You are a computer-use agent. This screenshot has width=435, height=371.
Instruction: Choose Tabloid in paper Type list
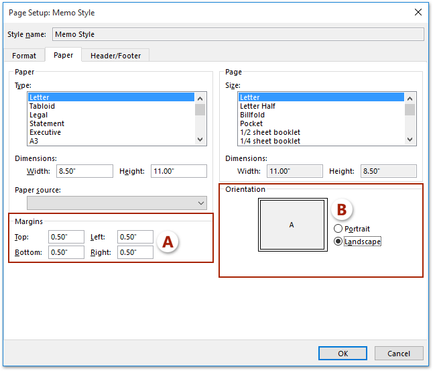[x=42, y=106]
